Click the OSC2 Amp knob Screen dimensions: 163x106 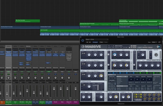click(x=101, y=65)
